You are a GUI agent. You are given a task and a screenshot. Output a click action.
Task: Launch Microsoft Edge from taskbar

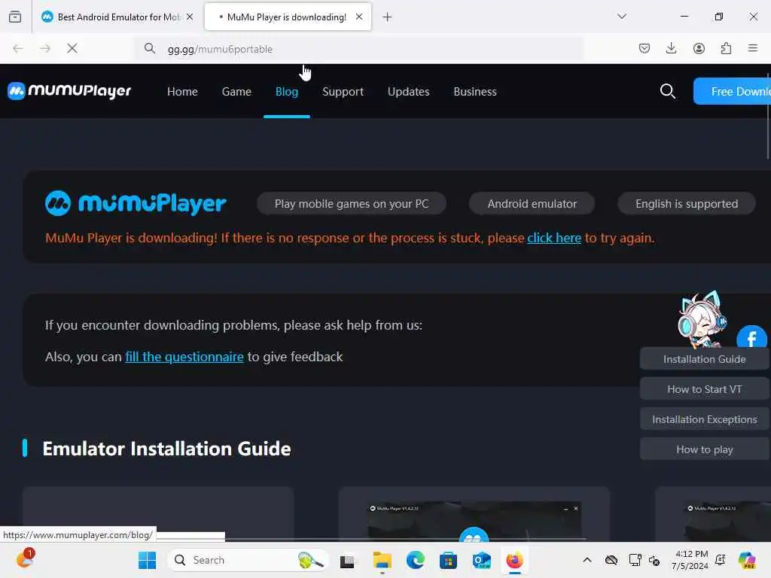(x=415, y=560)
